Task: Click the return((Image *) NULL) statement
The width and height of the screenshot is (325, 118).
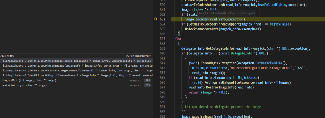Action: [209, 92]
